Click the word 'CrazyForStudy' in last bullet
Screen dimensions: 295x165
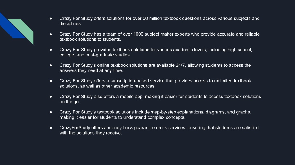tap(75, 128)
